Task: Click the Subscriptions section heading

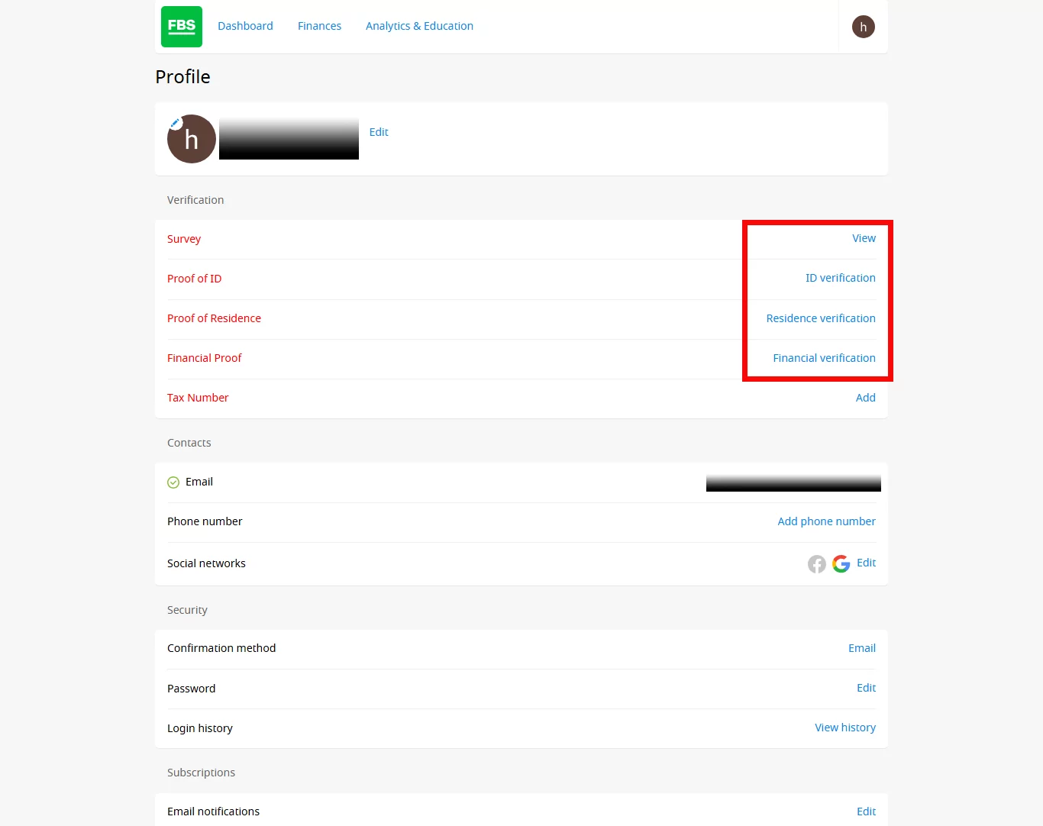Action: click(x=202, y=773)
